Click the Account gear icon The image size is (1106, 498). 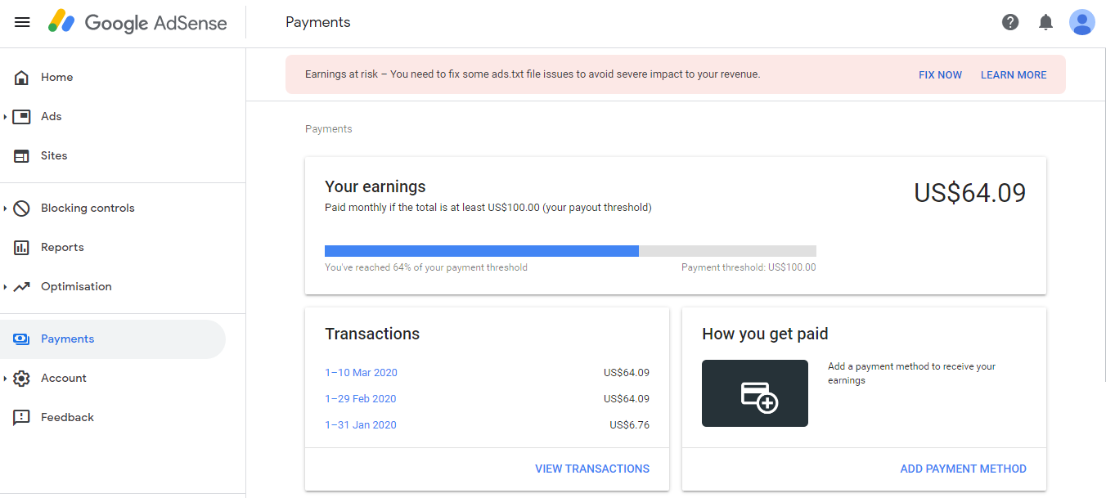coord(22,379)
